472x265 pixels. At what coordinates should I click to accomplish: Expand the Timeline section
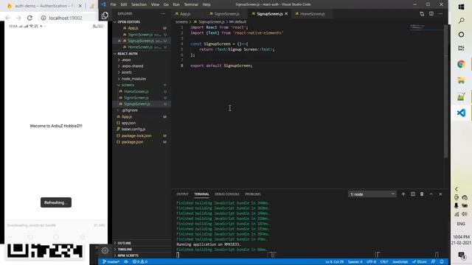pos(125,249)
